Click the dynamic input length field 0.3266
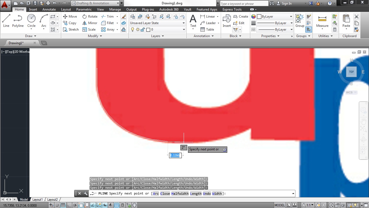Screen dimensions: 369x208 click(x=175, y=155)
